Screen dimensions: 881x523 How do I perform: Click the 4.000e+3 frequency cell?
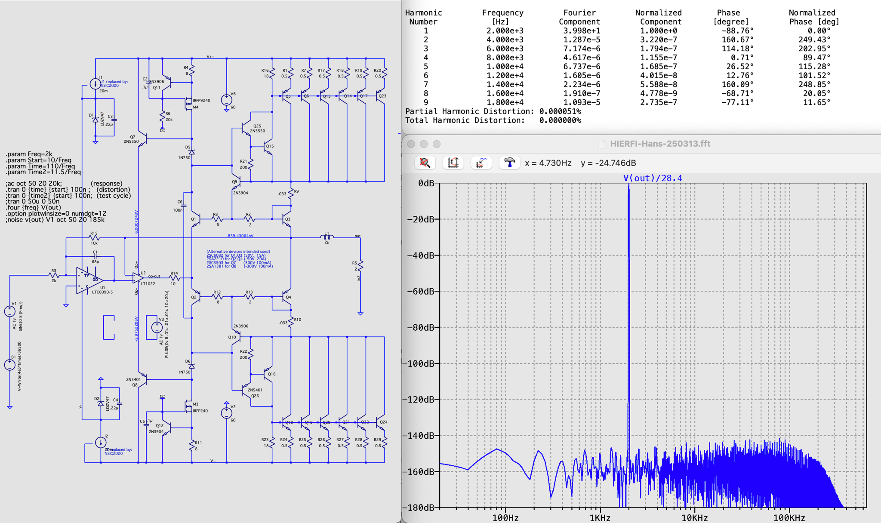click(505, 40)
